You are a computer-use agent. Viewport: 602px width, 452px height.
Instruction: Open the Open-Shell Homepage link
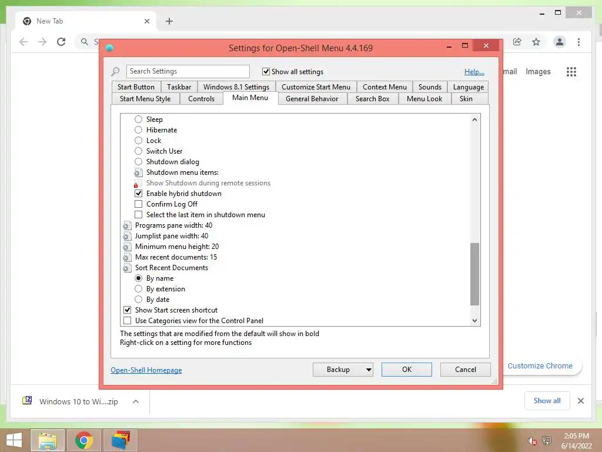pyautogui.click(x=146, y=370)
